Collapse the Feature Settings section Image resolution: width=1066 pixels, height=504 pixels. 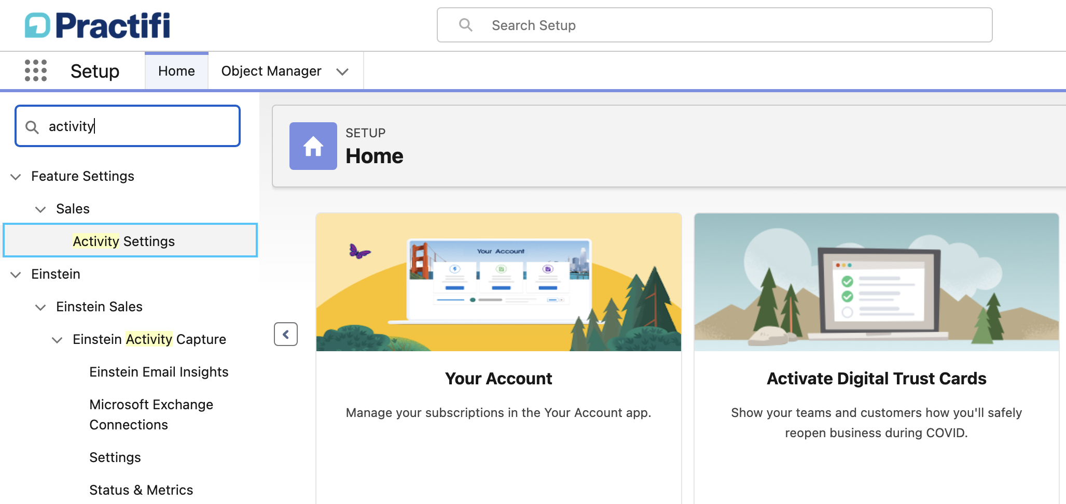point(16,177)
